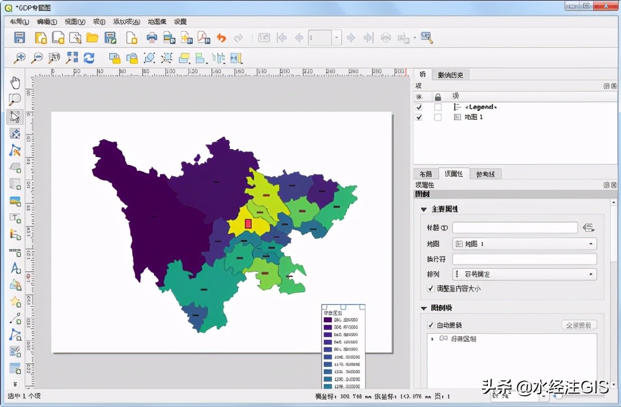The height and width of the screenshot is (407, 621).
Task: Open the Raise Items dropdown icon
Action: coord(184,58)
